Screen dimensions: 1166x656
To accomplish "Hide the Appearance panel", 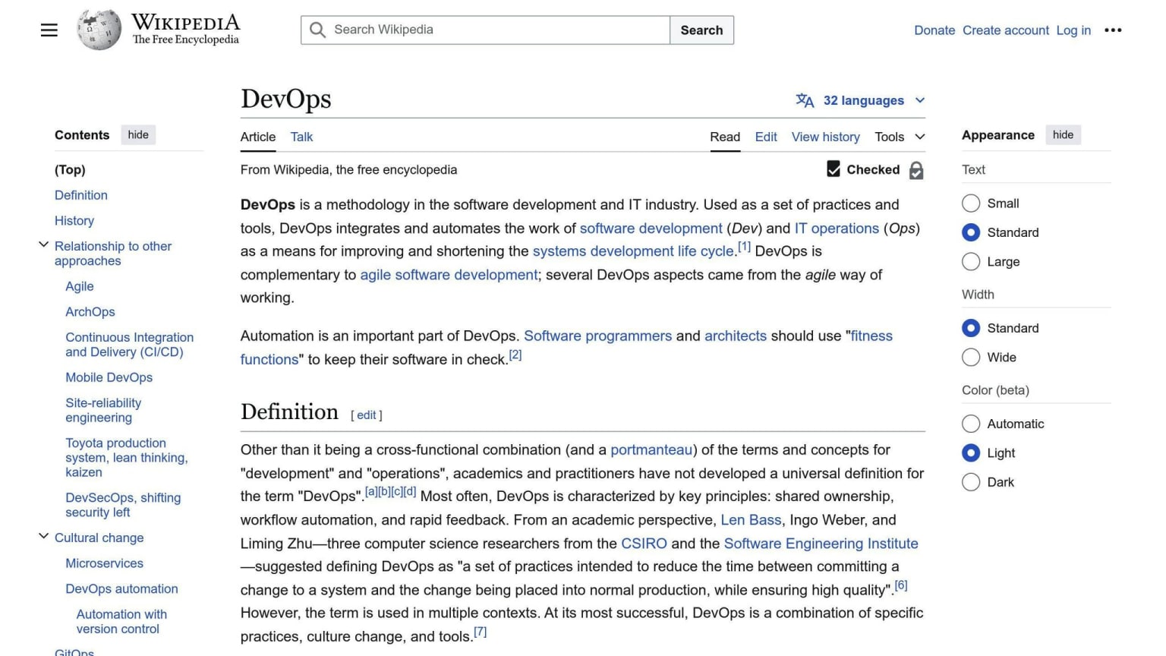I will pyautogui.click(x=1063, y=134).
